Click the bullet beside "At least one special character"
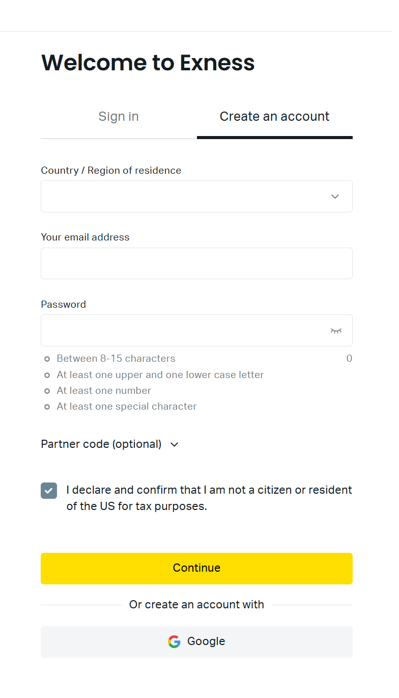 click(x=47, y=407)
